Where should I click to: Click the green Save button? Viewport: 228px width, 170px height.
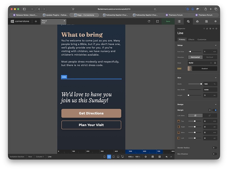(x=168, y=21)
